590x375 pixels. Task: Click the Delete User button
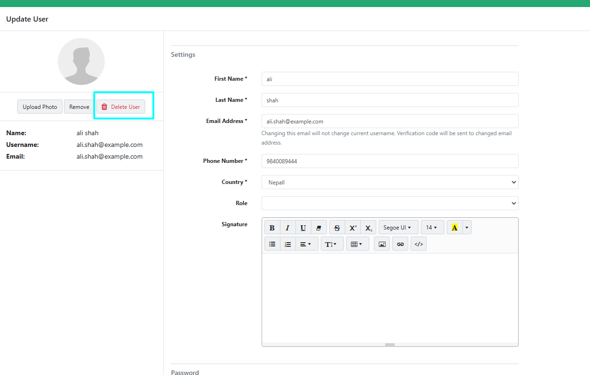click(x=121, y=107)
